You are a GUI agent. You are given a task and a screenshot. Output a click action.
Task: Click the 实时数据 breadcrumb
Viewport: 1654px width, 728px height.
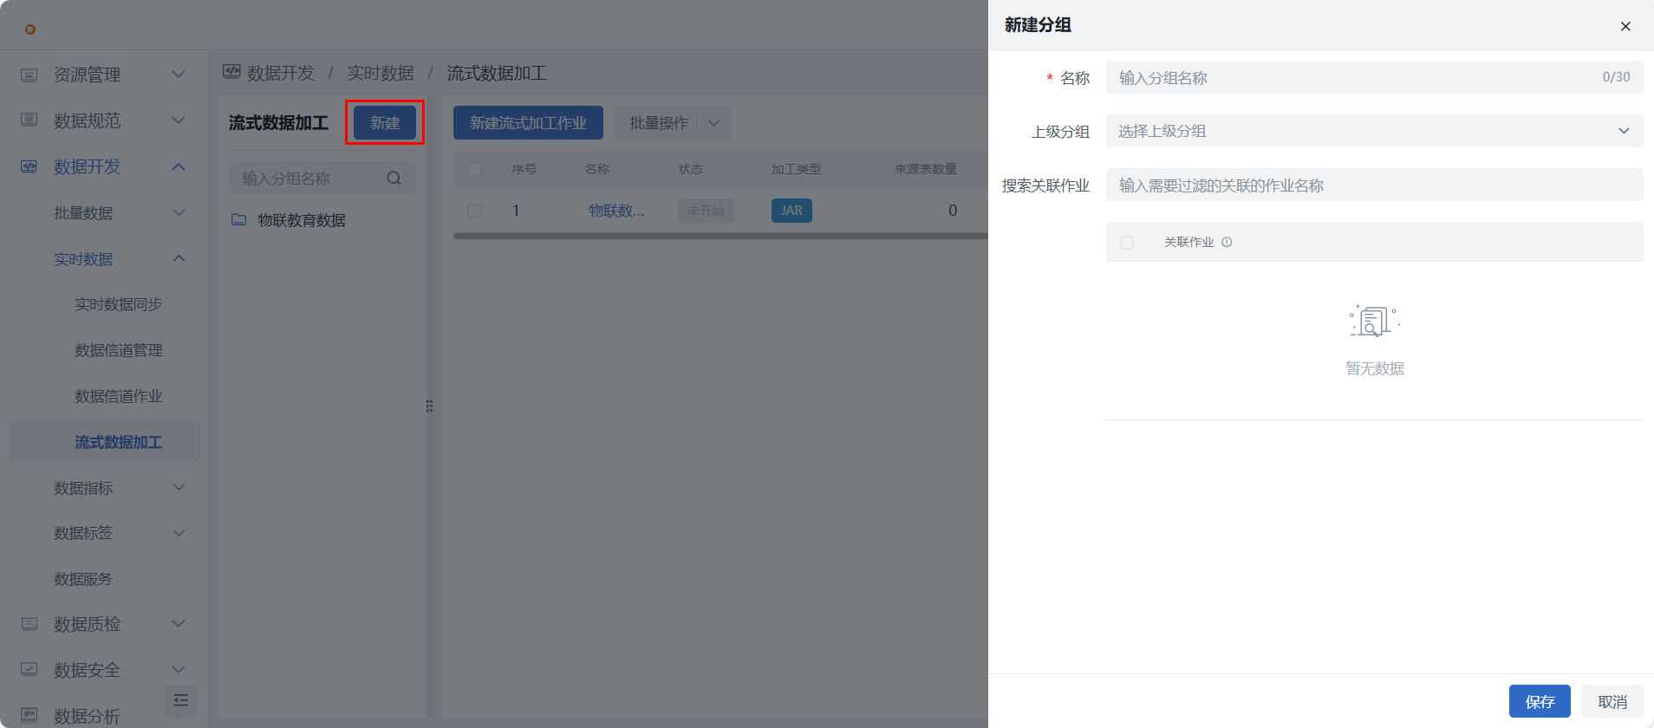[x=380, y=73]
